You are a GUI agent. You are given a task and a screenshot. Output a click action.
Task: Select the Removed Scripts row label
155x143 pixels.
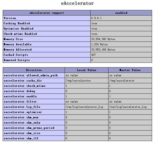pos(17,60)
